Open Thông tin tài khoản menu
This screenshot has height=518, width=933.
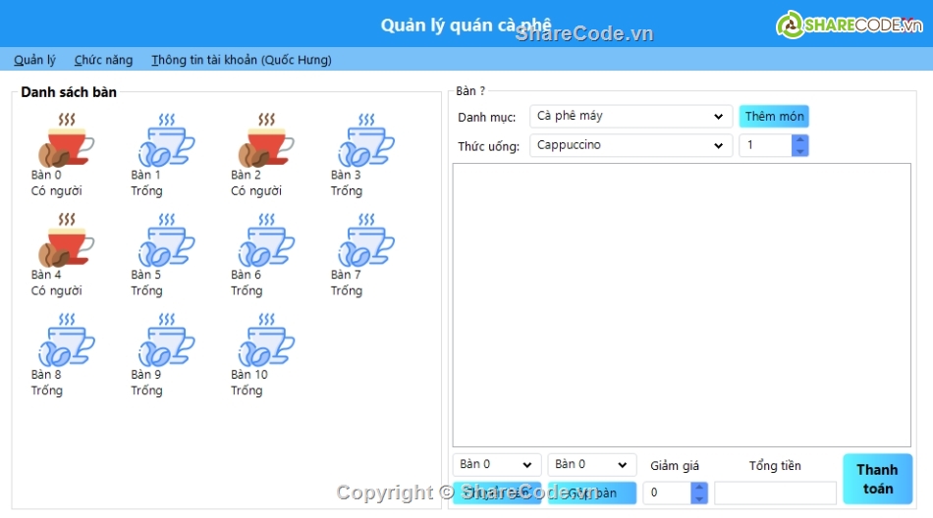[x=241, y=60]
